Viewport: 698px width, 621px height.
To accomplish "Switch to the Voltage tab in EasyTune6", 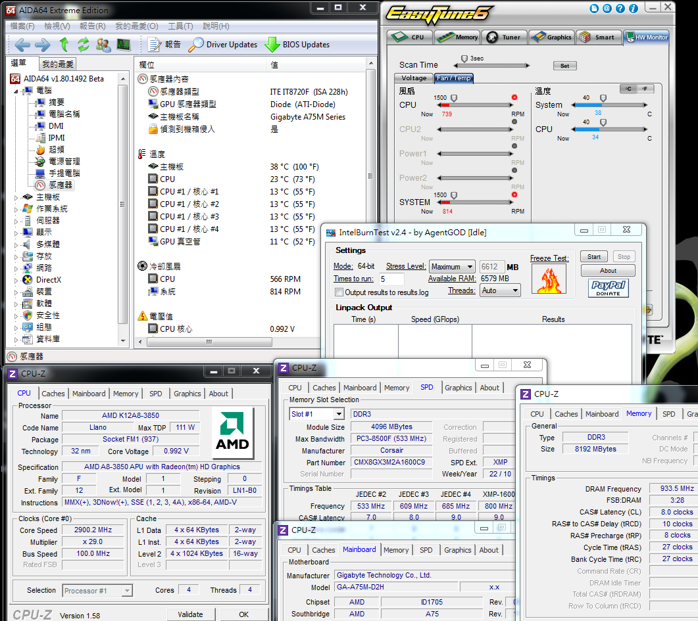I will tap(414, 78).
